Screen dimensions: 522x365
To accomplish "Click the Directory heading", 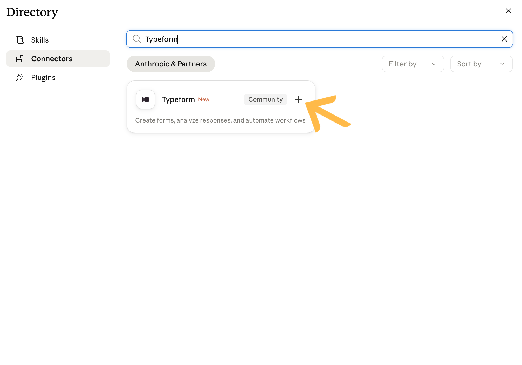I will point(32,12).
